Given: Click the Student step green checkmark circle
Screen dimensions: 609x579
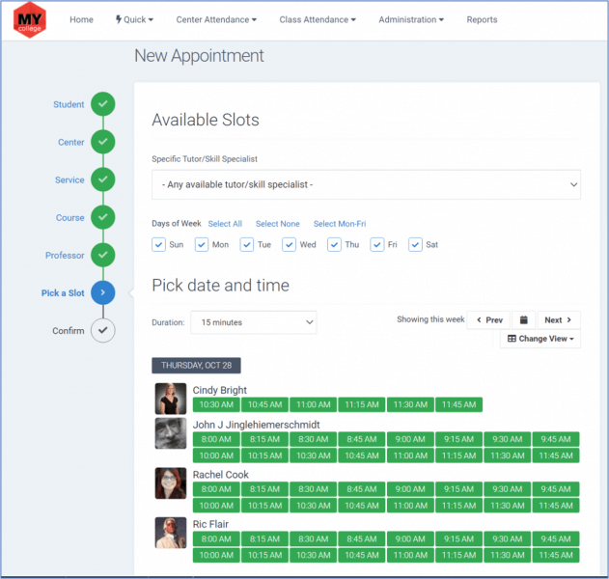Looking at the screenshot, I should click(103, 104).
